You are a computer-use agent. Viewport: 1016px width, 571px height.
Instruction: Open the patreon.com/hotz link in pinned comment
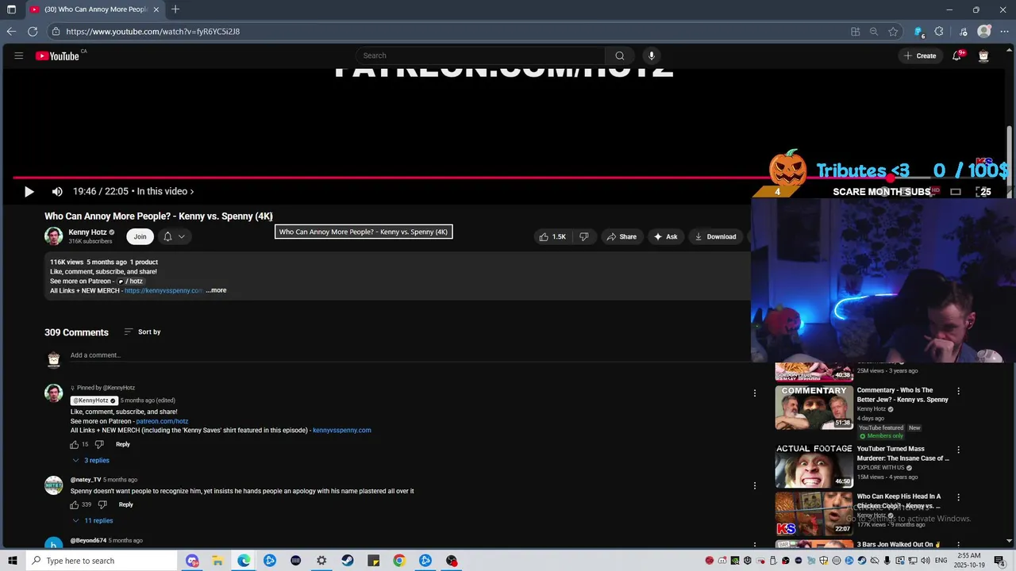tap(162, 421)
